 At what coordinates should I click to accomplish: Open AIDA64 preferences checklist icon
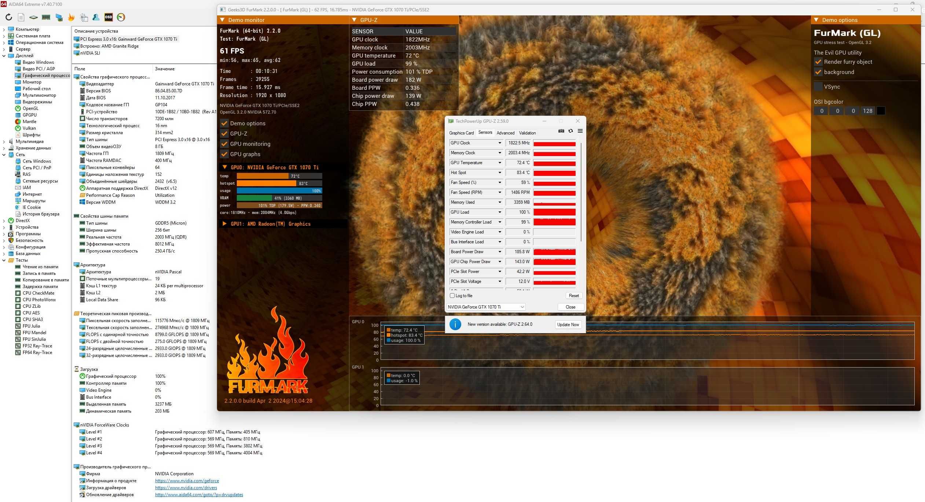pos(84,17)
